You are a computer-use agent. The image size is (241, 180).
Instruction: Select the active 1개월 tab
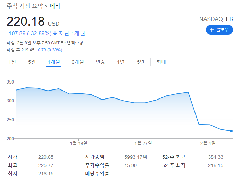pos(54,62)
